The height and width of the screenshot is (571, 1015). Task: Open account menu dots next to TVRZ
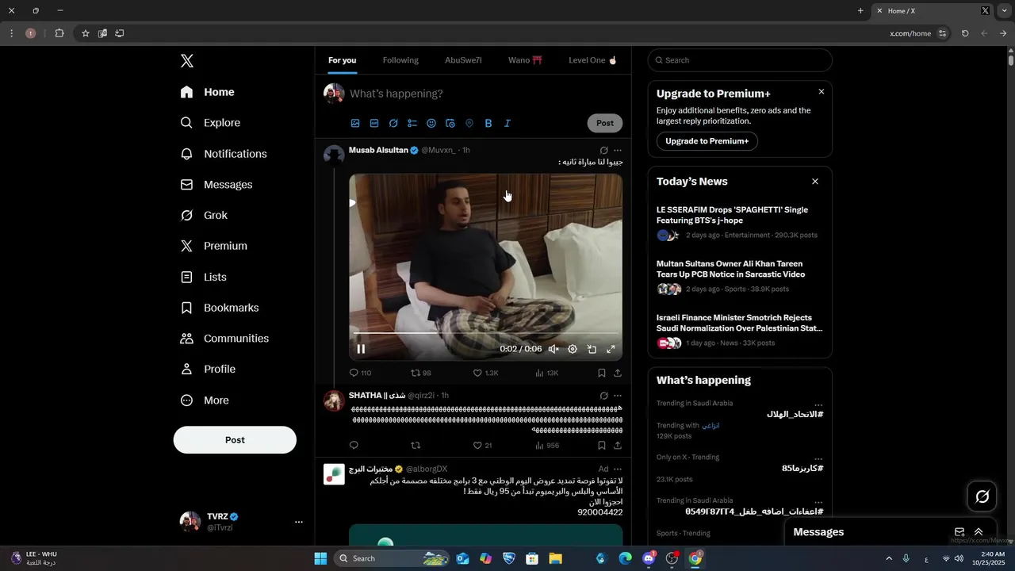[x=299, y=522]
